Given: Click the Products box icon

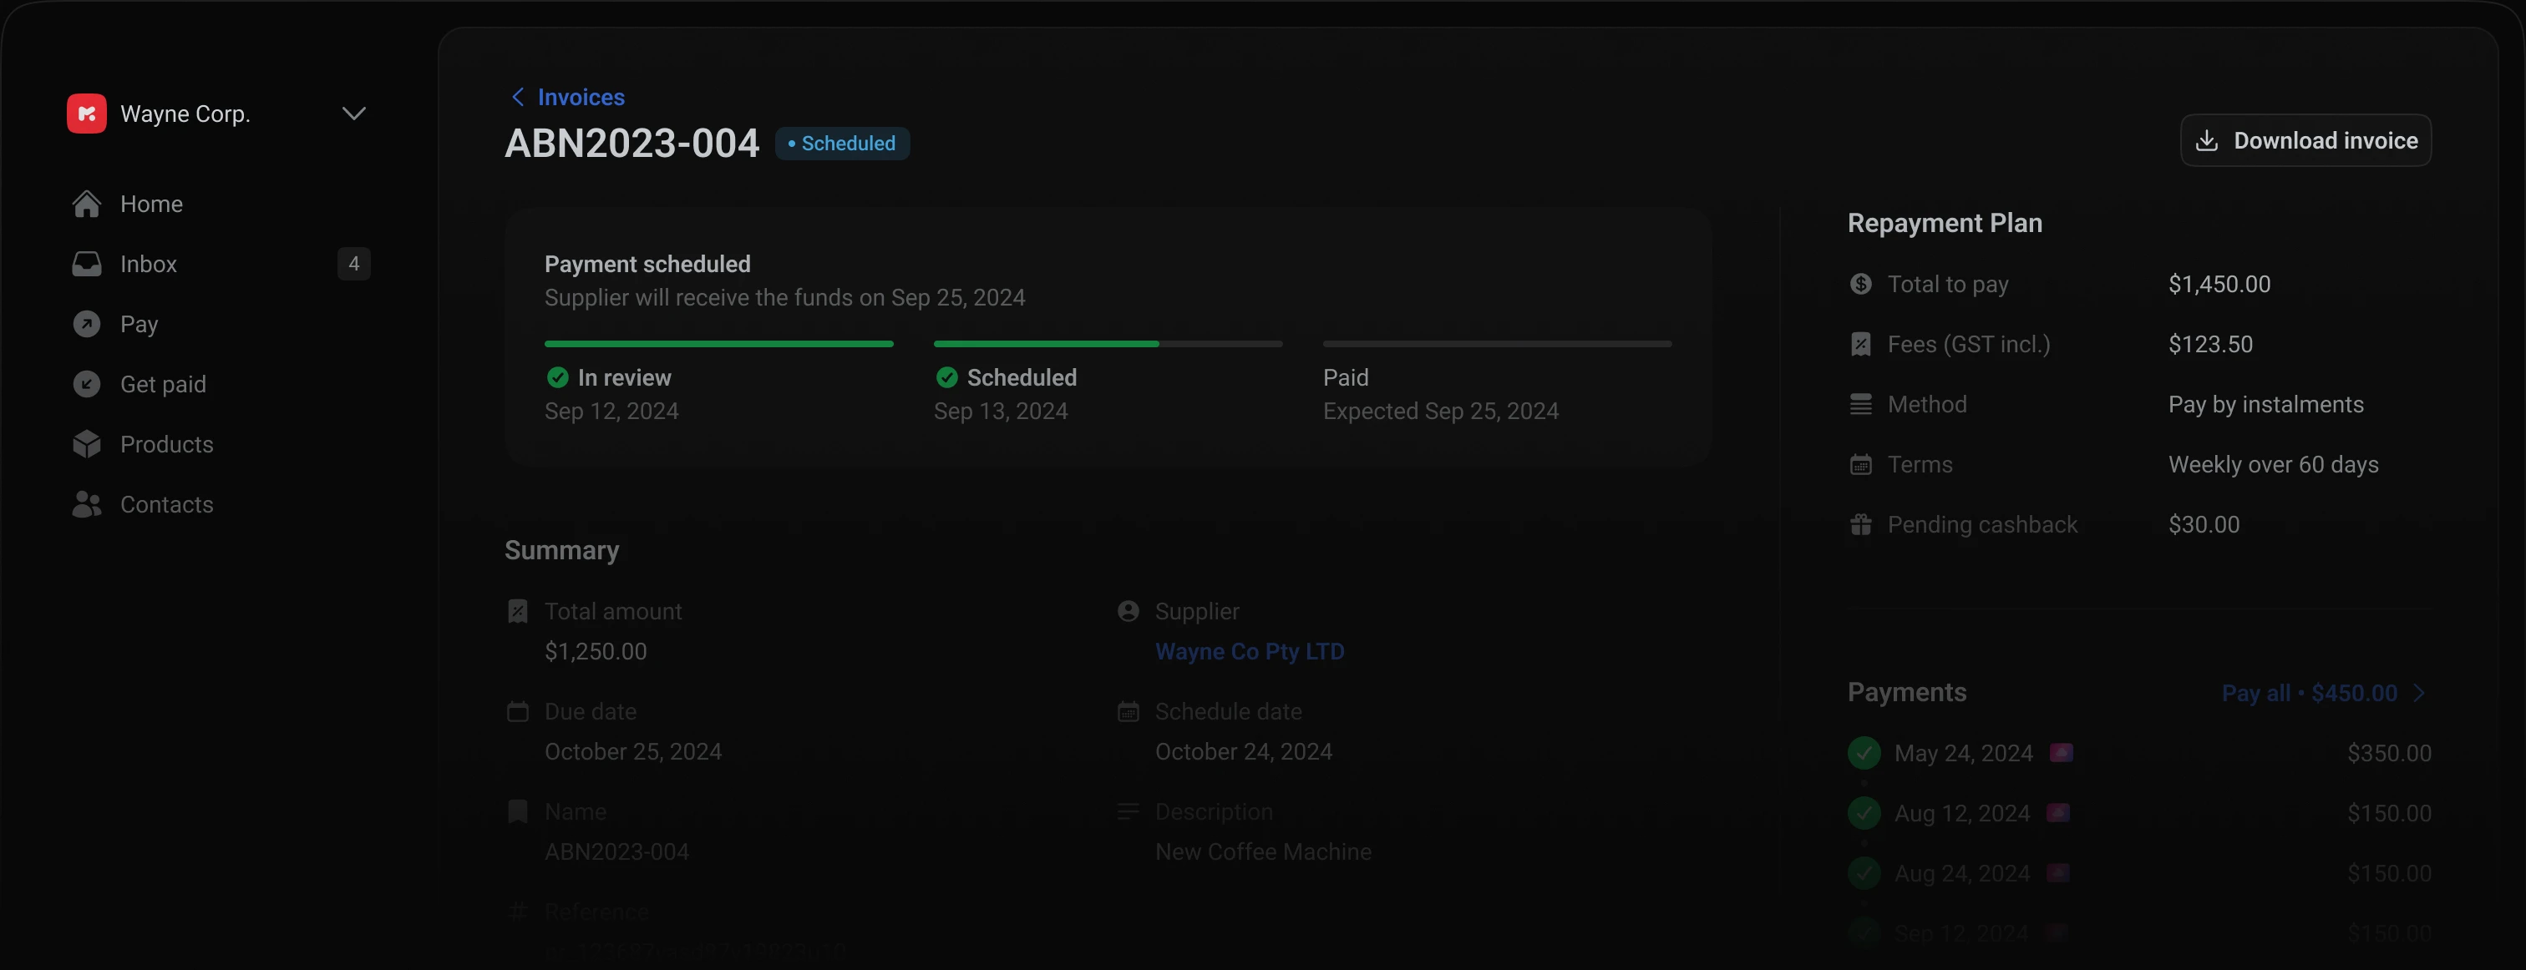Looking at the screenshot, I should [x=86, y=444].
